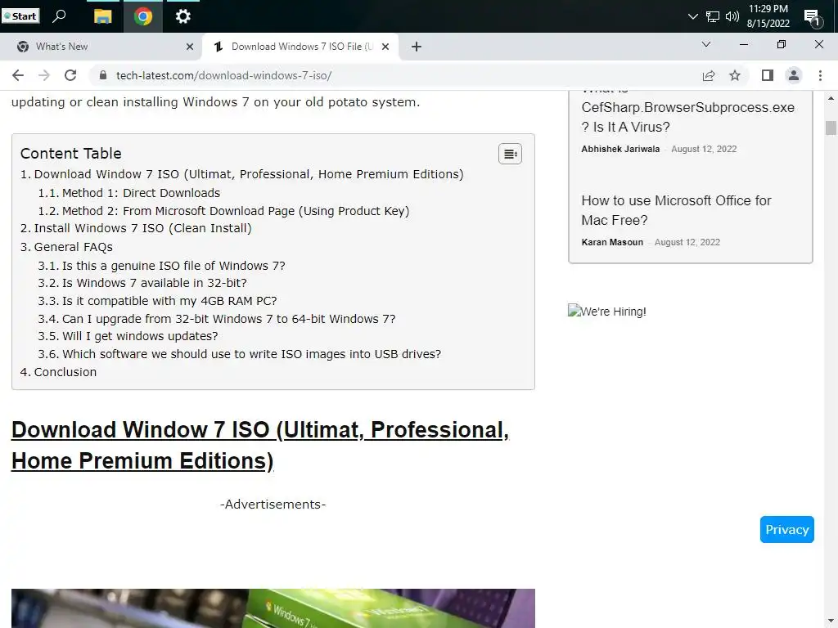The width and height of the screenshot is (838, 628).
Task: Click the address bar URL
Action: tap(224, 75)
